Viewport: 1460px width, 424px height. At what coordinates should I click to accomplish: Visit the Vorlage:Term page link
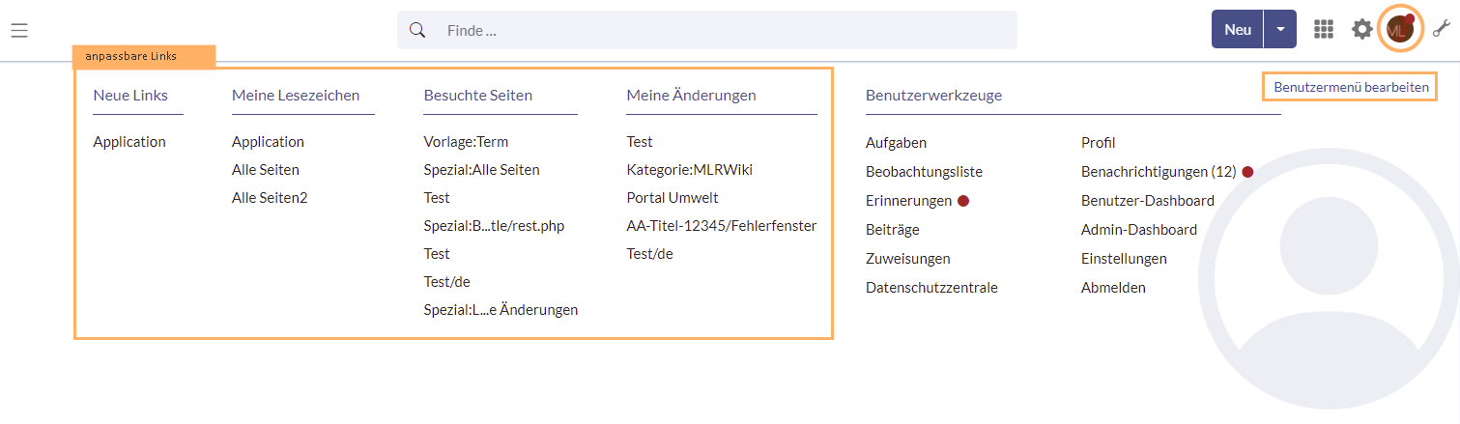(x=466, y=142)
